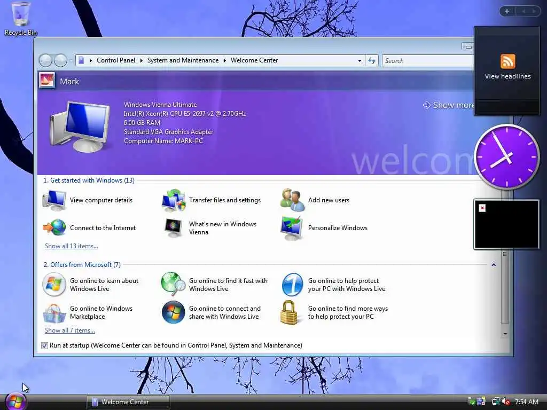Click the Mark user account picture

(47, 81)
